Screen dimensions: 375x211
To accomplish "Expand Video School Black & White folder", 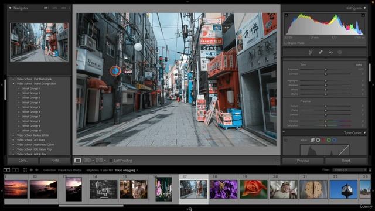I will click(13, 135).
